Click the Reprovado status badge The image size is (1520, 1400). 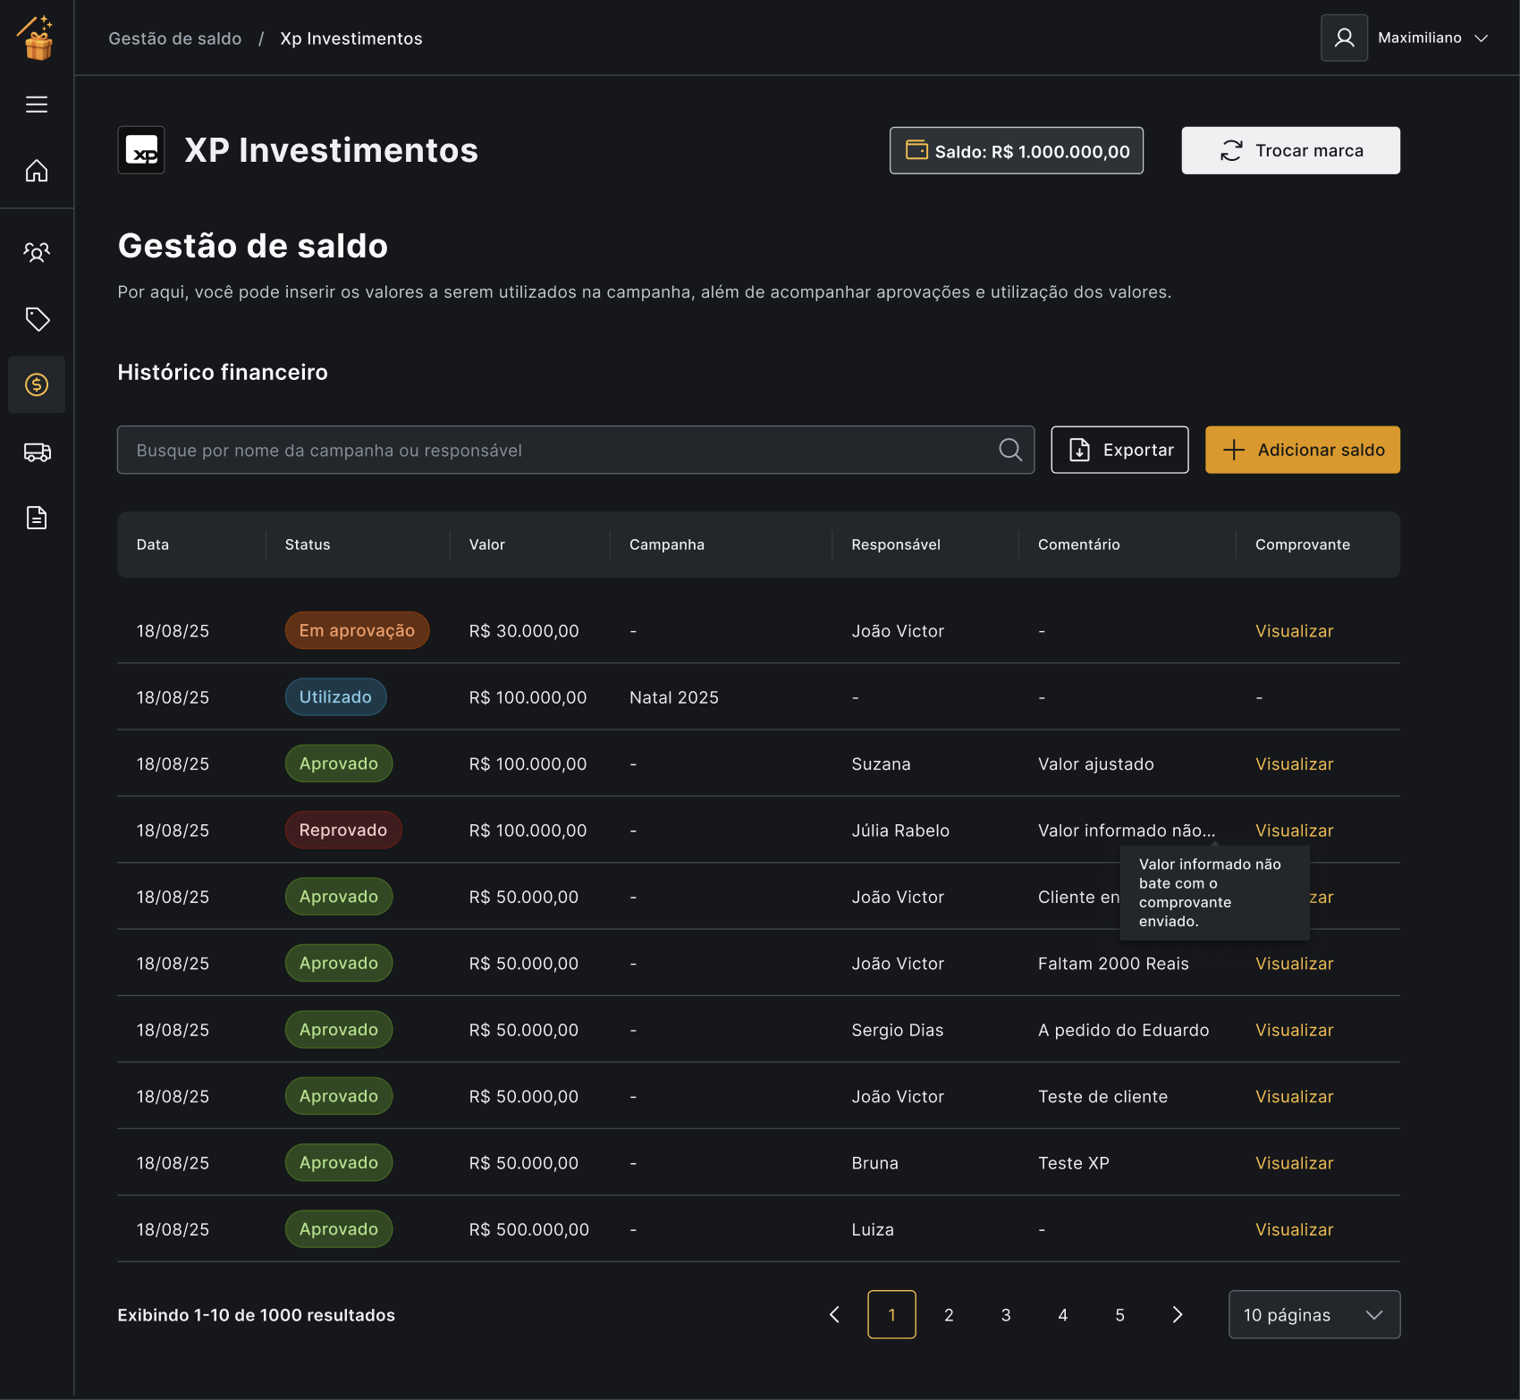click(x=343, y=830)
